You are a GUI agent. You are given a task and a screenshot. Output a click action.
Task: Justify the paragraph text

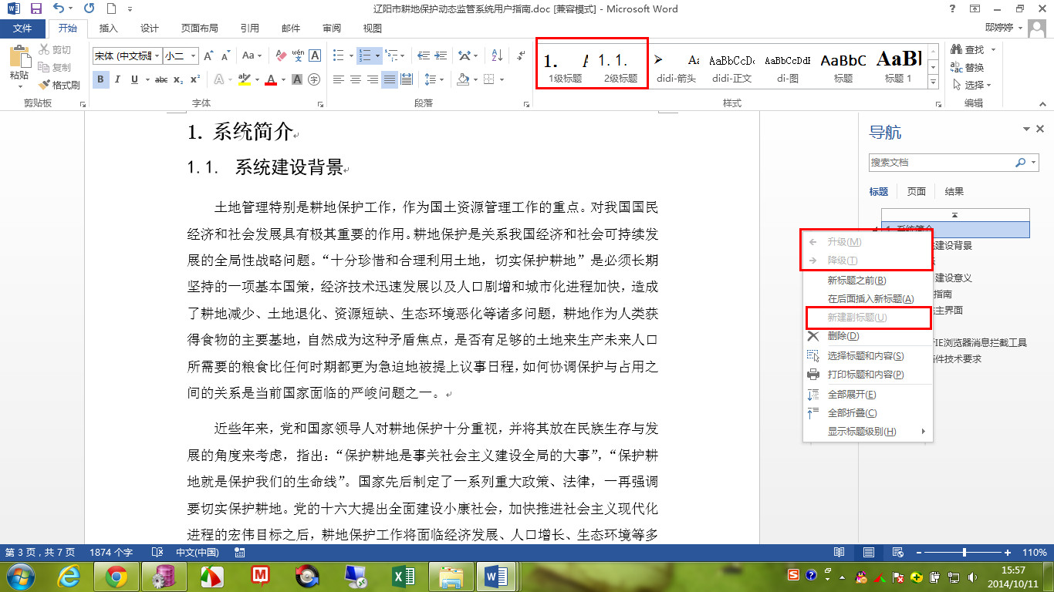tap(389, 79)
